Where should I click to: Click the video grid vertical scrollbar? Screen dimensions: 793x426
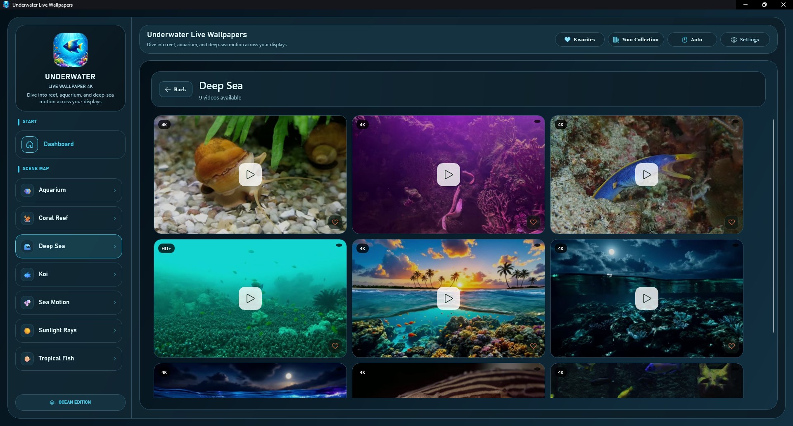point(774,226)
